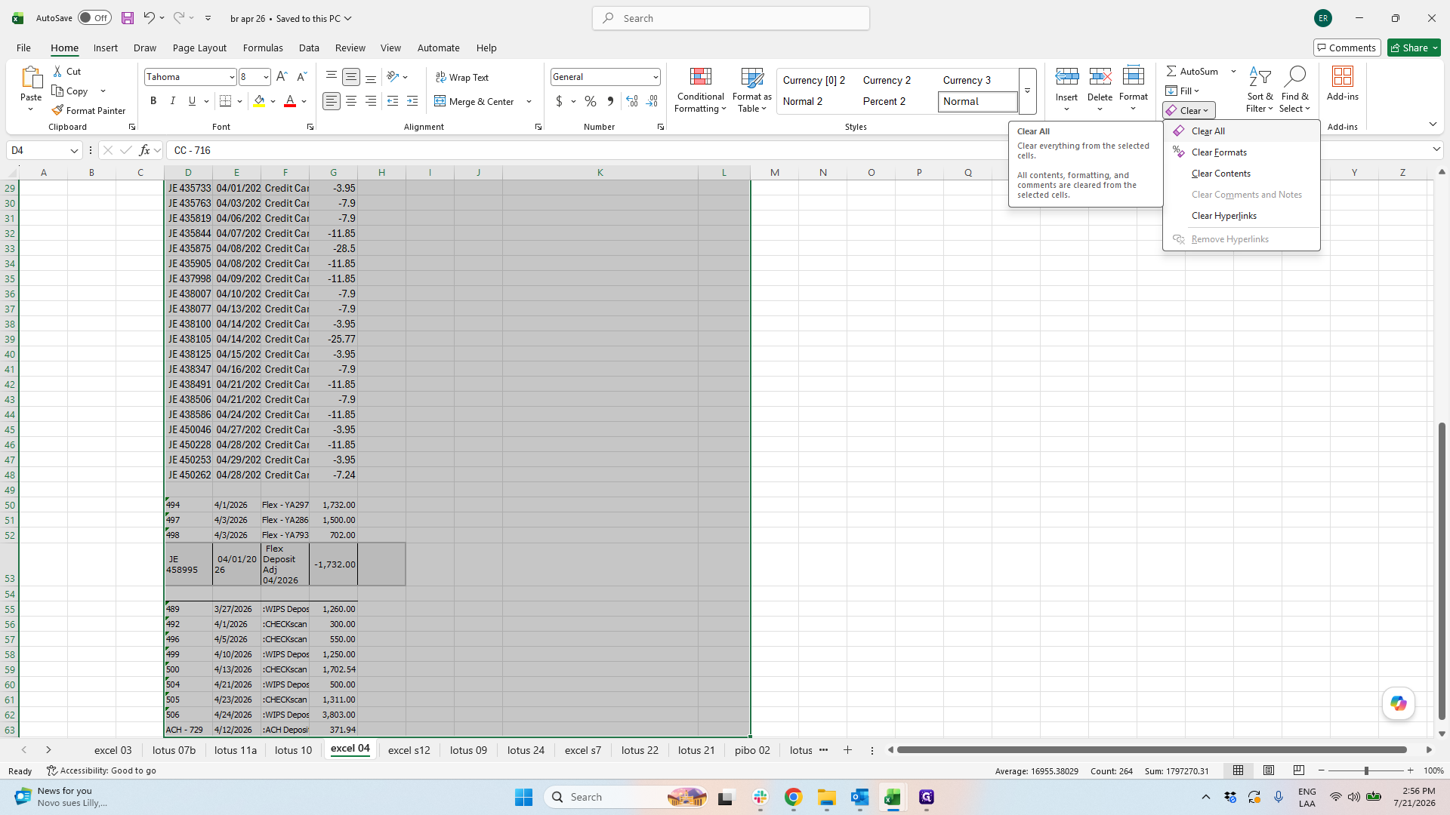Image resolution: width=1450 pixels, height=815 pixels.
Task: Click the Delete cells icon
Action: 1100,76
